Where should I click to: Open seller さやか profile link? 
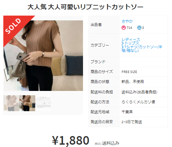click(127, 21)
